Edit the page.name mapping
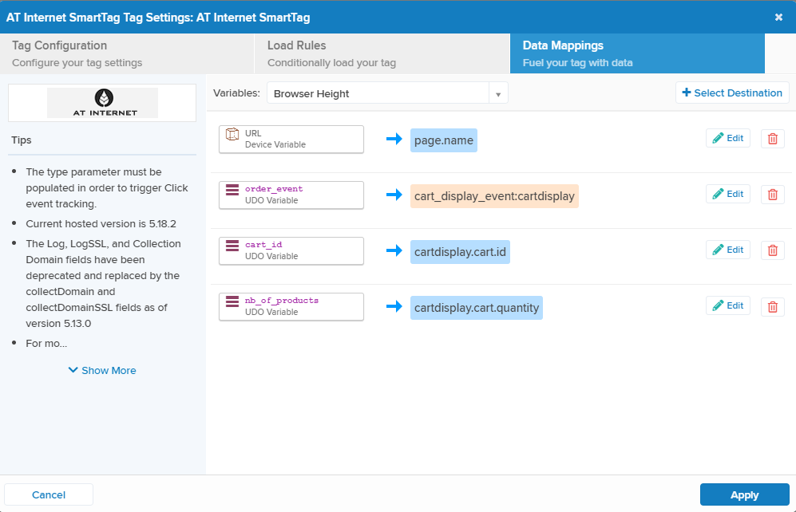The height and width of the screenshot is (512, 796). click(x=727, y=138)
